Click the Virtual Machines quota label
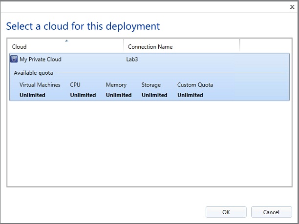The image size is (299, 224). coord(40,85)
